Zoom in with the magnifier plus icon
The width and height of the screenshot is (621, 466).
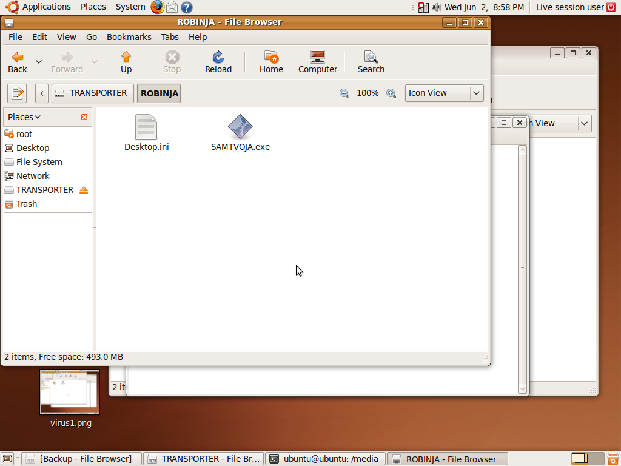point(391,93)
